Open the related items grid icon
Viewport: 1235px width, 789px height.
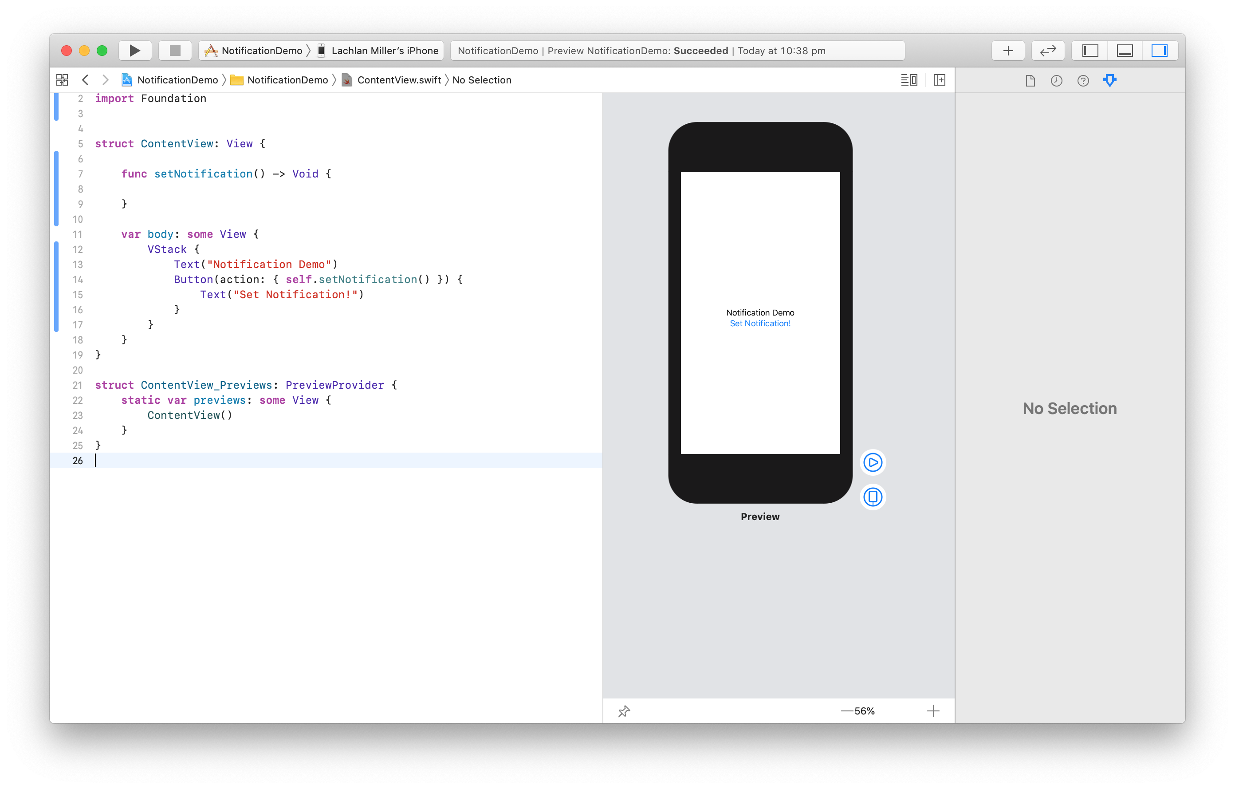pyautogui.click(x=62, y=80)
